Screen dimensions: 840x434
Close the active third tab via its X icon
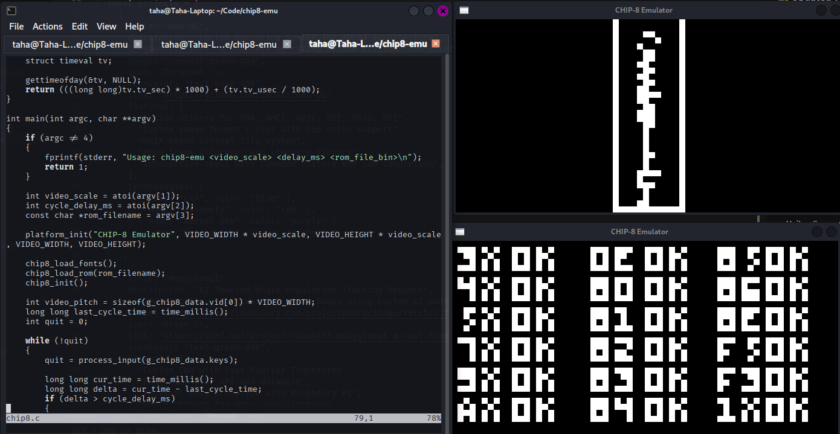[x=436, y=44]
